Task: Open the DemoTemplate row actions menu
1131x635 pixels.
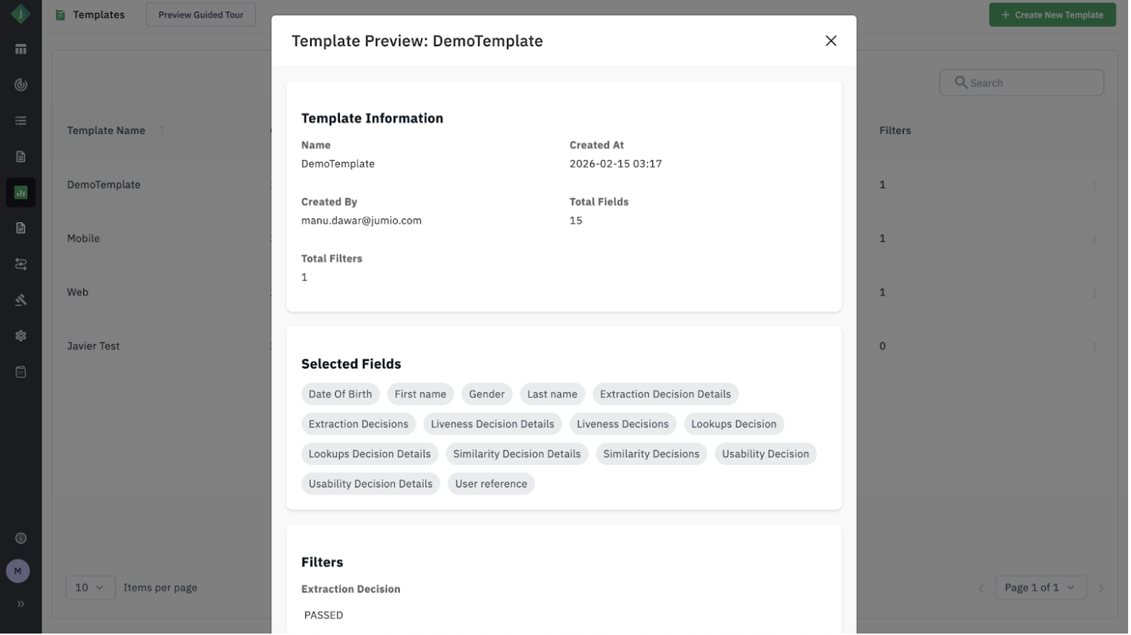Action: [x=1096, y=186]
